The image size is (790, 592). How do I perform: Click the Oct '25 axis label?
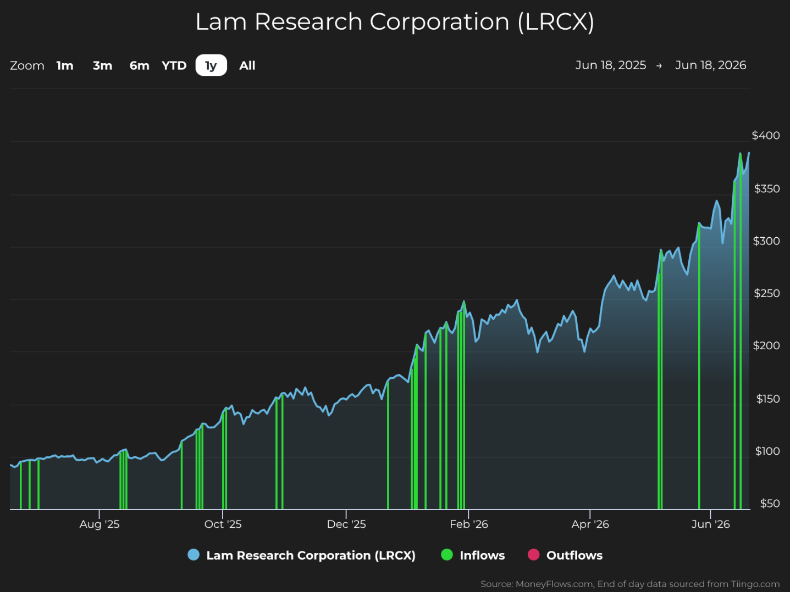point(223,524)
